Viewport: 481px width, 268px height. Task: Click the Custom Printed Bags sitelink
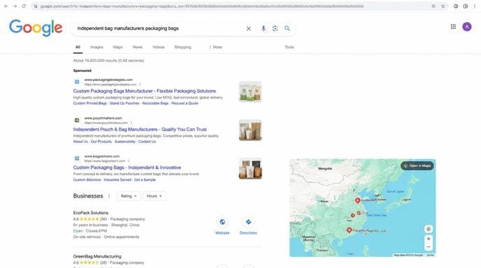[x=90, y=103]
